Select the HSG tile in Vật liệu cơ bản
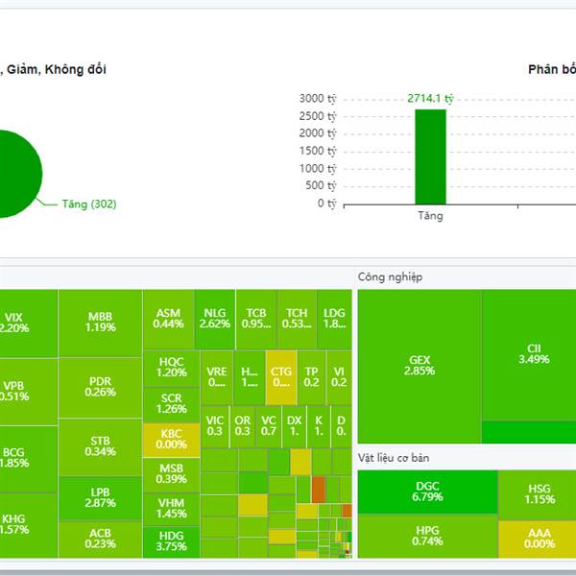This screenshot has height=576, width=576. point(540,493)
